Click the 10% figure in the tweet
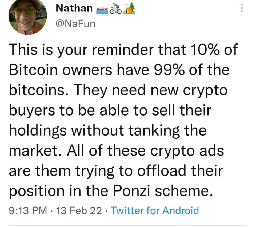Screen dimensions: 256x227 coord(205,50)
